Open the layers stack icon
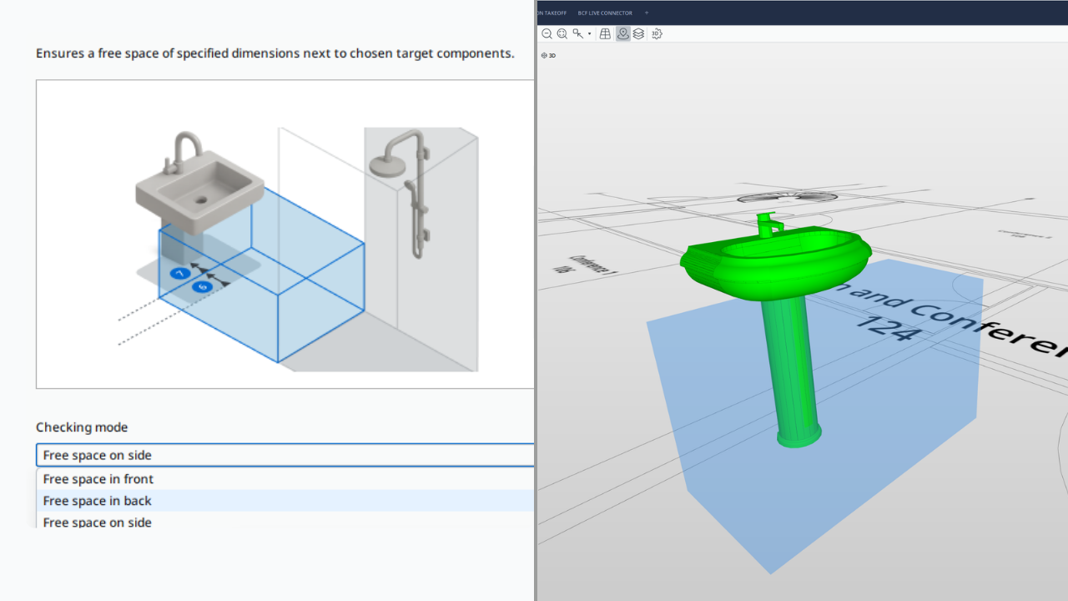Screen dimensions: 1068x601 pos(638,34)
